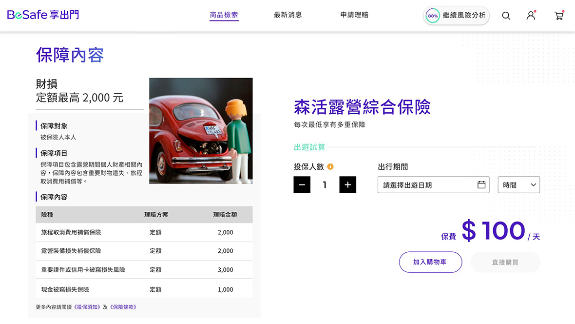Expand the 時間 dropdown
Viewport: 575px width, 324px height.
[518, 185]
